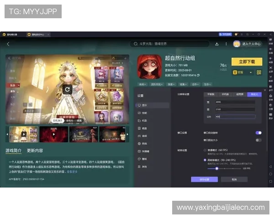This screenshot has height=219, width=274.
Task: Click the DPI input field
Action: (x=235, y=117)
